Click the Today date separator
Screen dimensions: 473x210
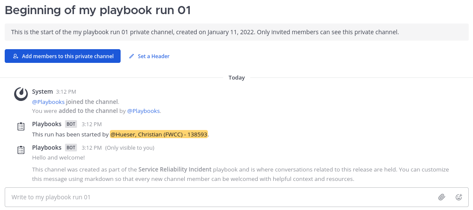tap(236, 77)
